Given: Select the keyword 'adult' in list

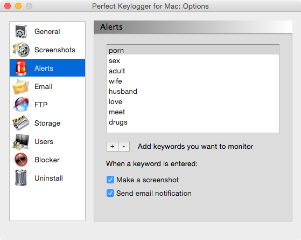Looking at the screenshot, I should [193, 71].
